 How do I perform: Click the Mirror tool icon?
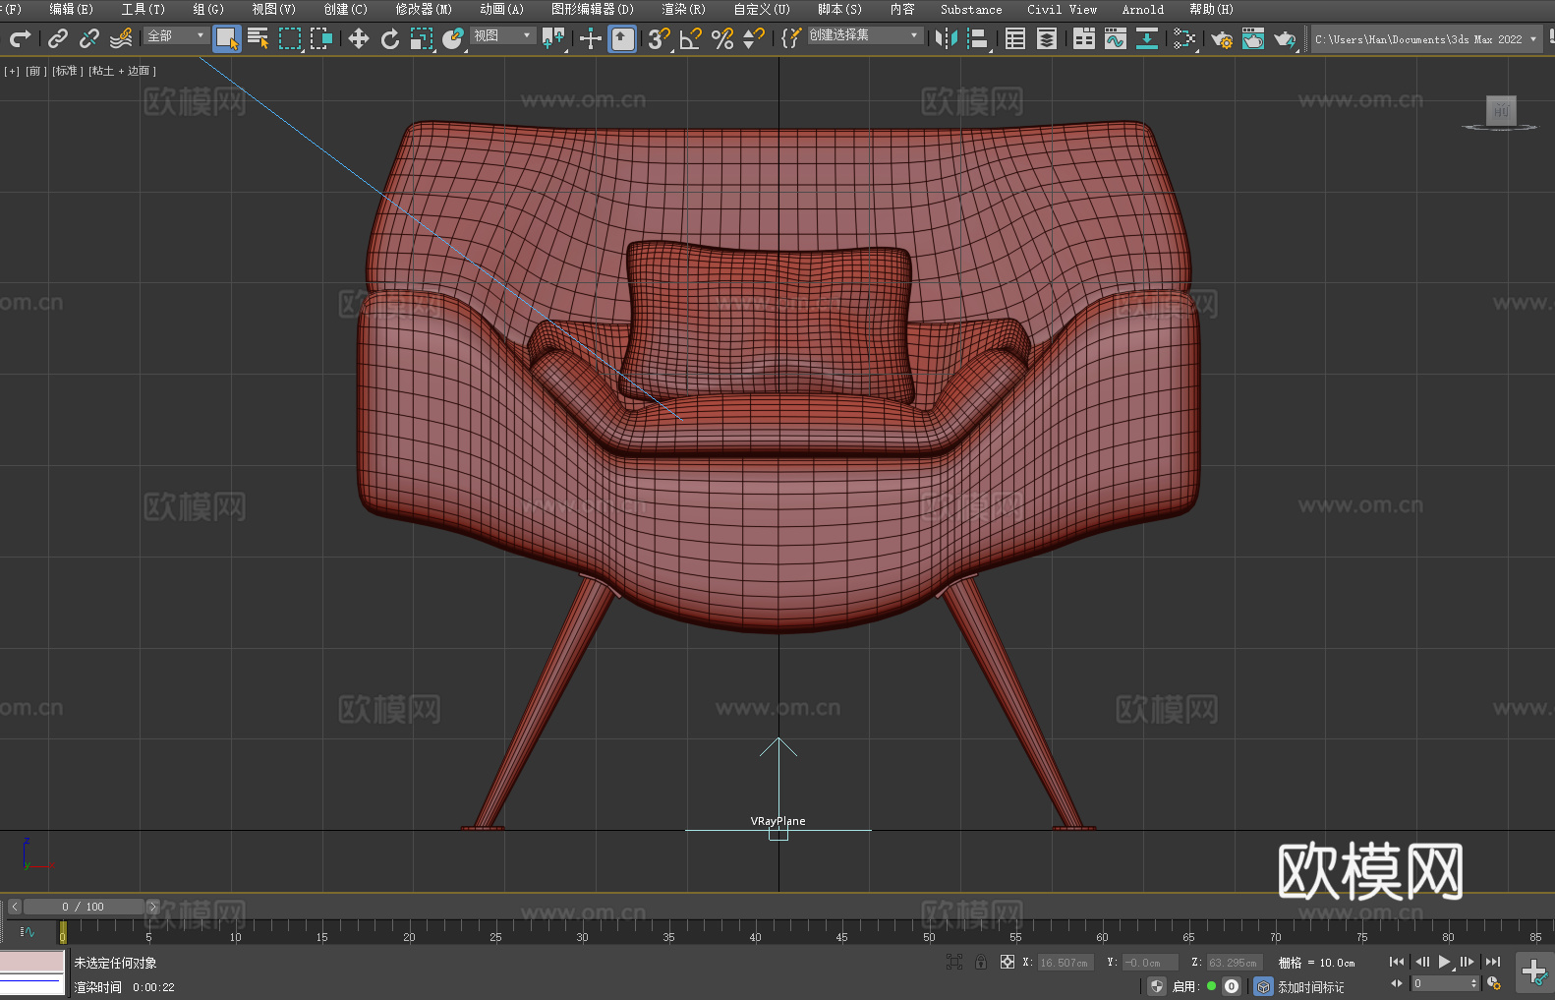(x=947, y=38)
